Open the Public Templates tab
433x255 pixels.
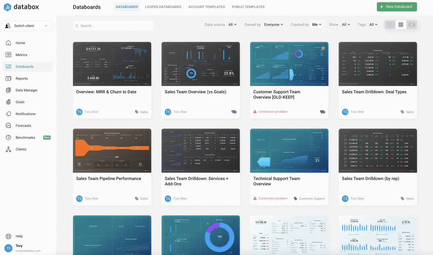coord(248,7)
